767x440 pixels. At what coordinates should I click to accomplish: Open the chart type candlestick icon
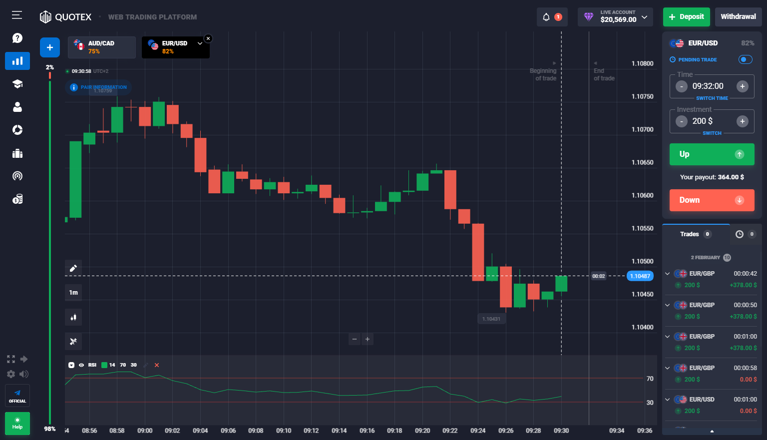tap(73, 317)
